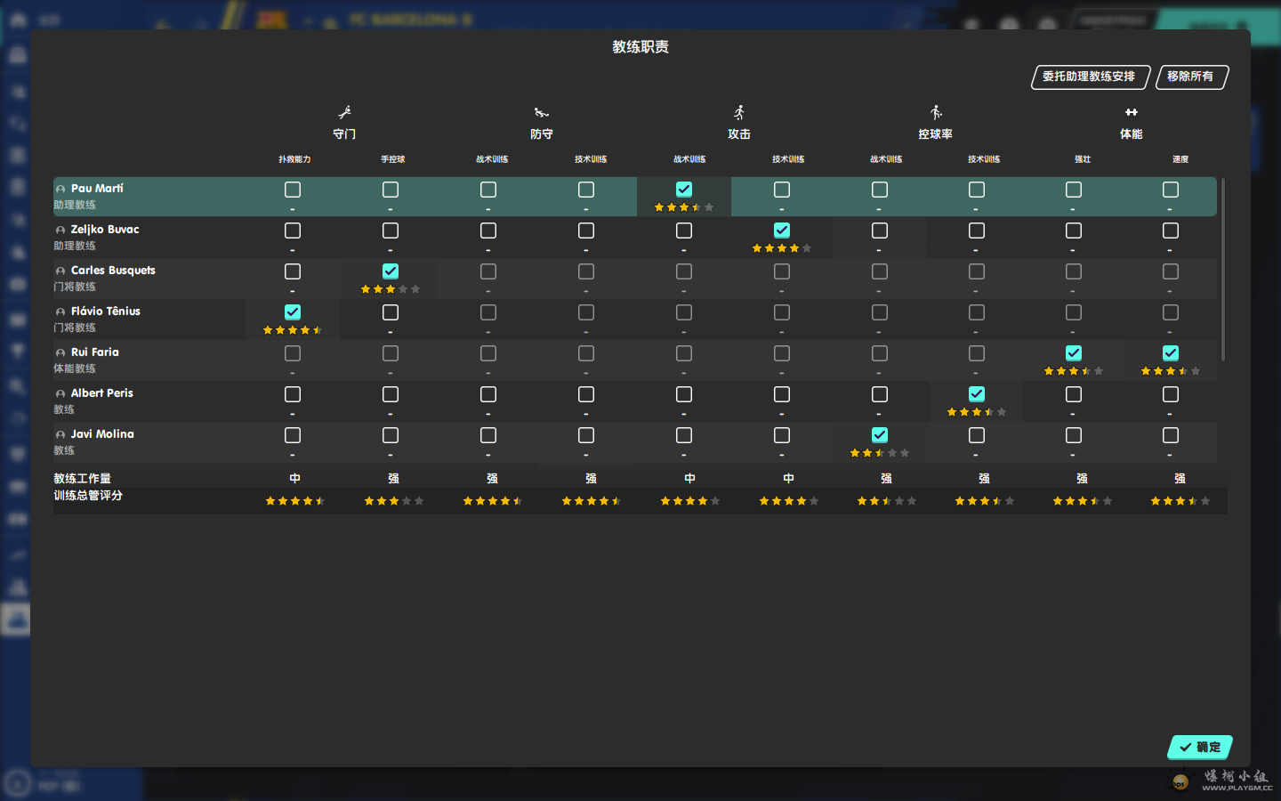Open coach Zeljko Buvac's name link
1281x801 pixels.
pyautogui.click(x=105, y=230)
